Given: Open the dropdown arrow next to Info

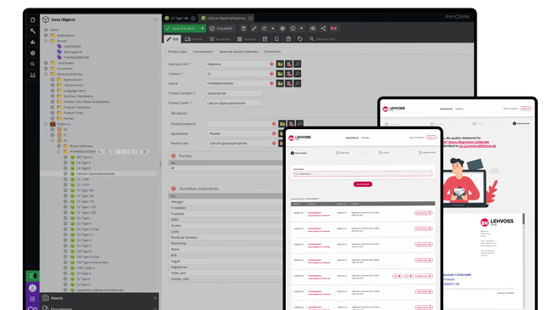Looking at the screenshot, I should pyautogui.click(x=301, y=29).
